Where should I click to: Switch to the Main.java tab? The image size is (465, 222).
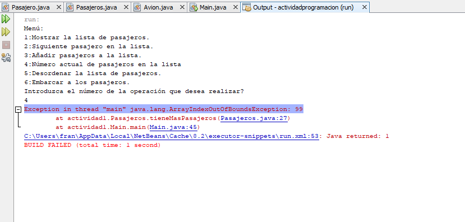click(x=213, y=7)
